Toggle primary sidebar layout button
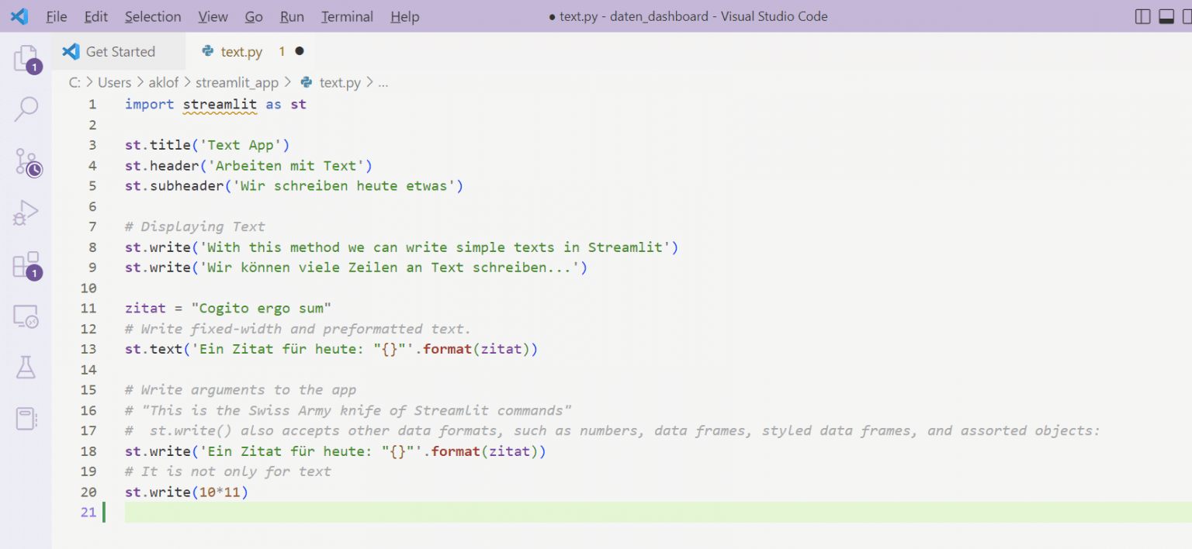Viewport: 1192px width, 549px height. [x=1142, y=16]
